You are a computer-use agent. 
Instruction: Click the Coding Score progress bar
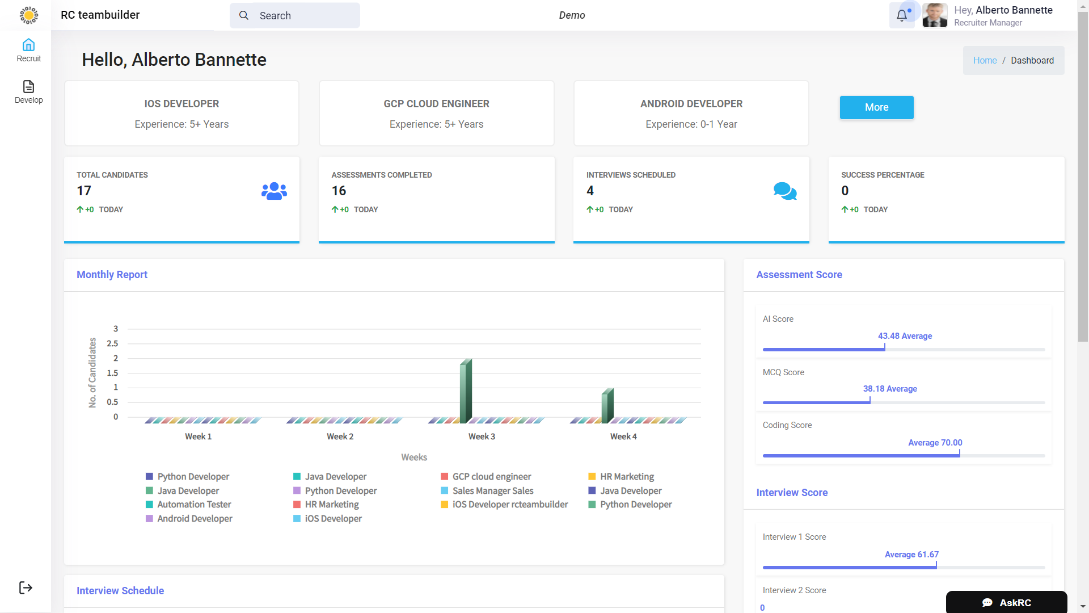coord(903,455)
